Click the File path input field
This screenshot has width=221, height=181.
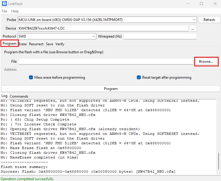pos(106,62)
